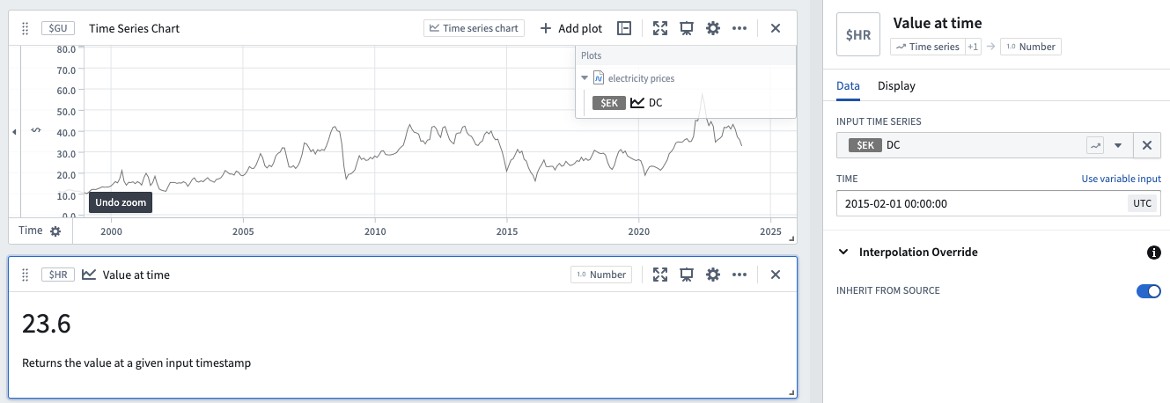Collapse electricity prices plot group
This screenshot has height=403, width=1170.
click(585, 78)
